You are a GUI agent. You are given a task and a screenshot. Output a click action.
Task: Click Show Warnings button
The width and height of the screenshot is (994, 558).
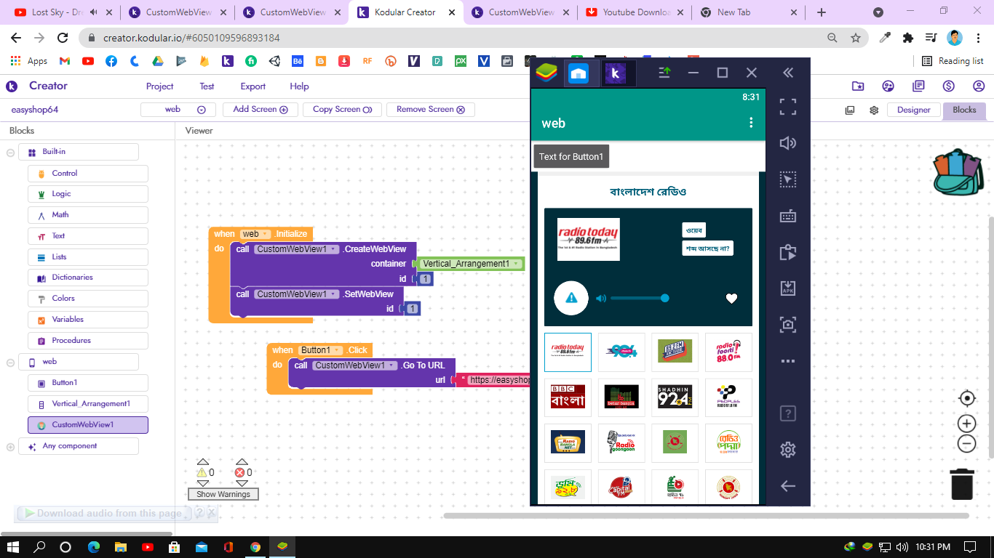click(223, 494)
